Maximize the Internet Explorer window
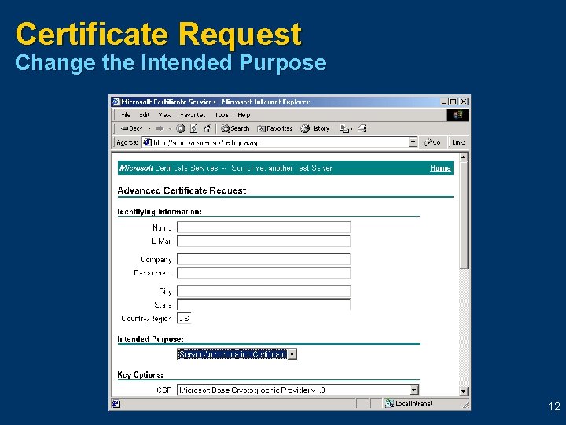566x425 pixels. click(454, 102)
